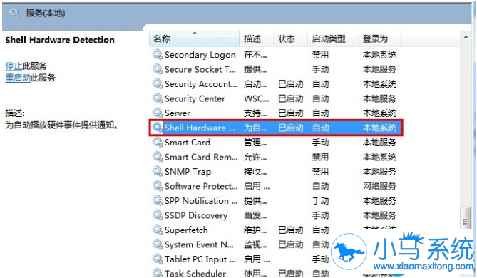This screenshot has height=278, width=477.
Task: Click the Shell Hardware Detection title in details pane
Action: (x=60, y=40)
